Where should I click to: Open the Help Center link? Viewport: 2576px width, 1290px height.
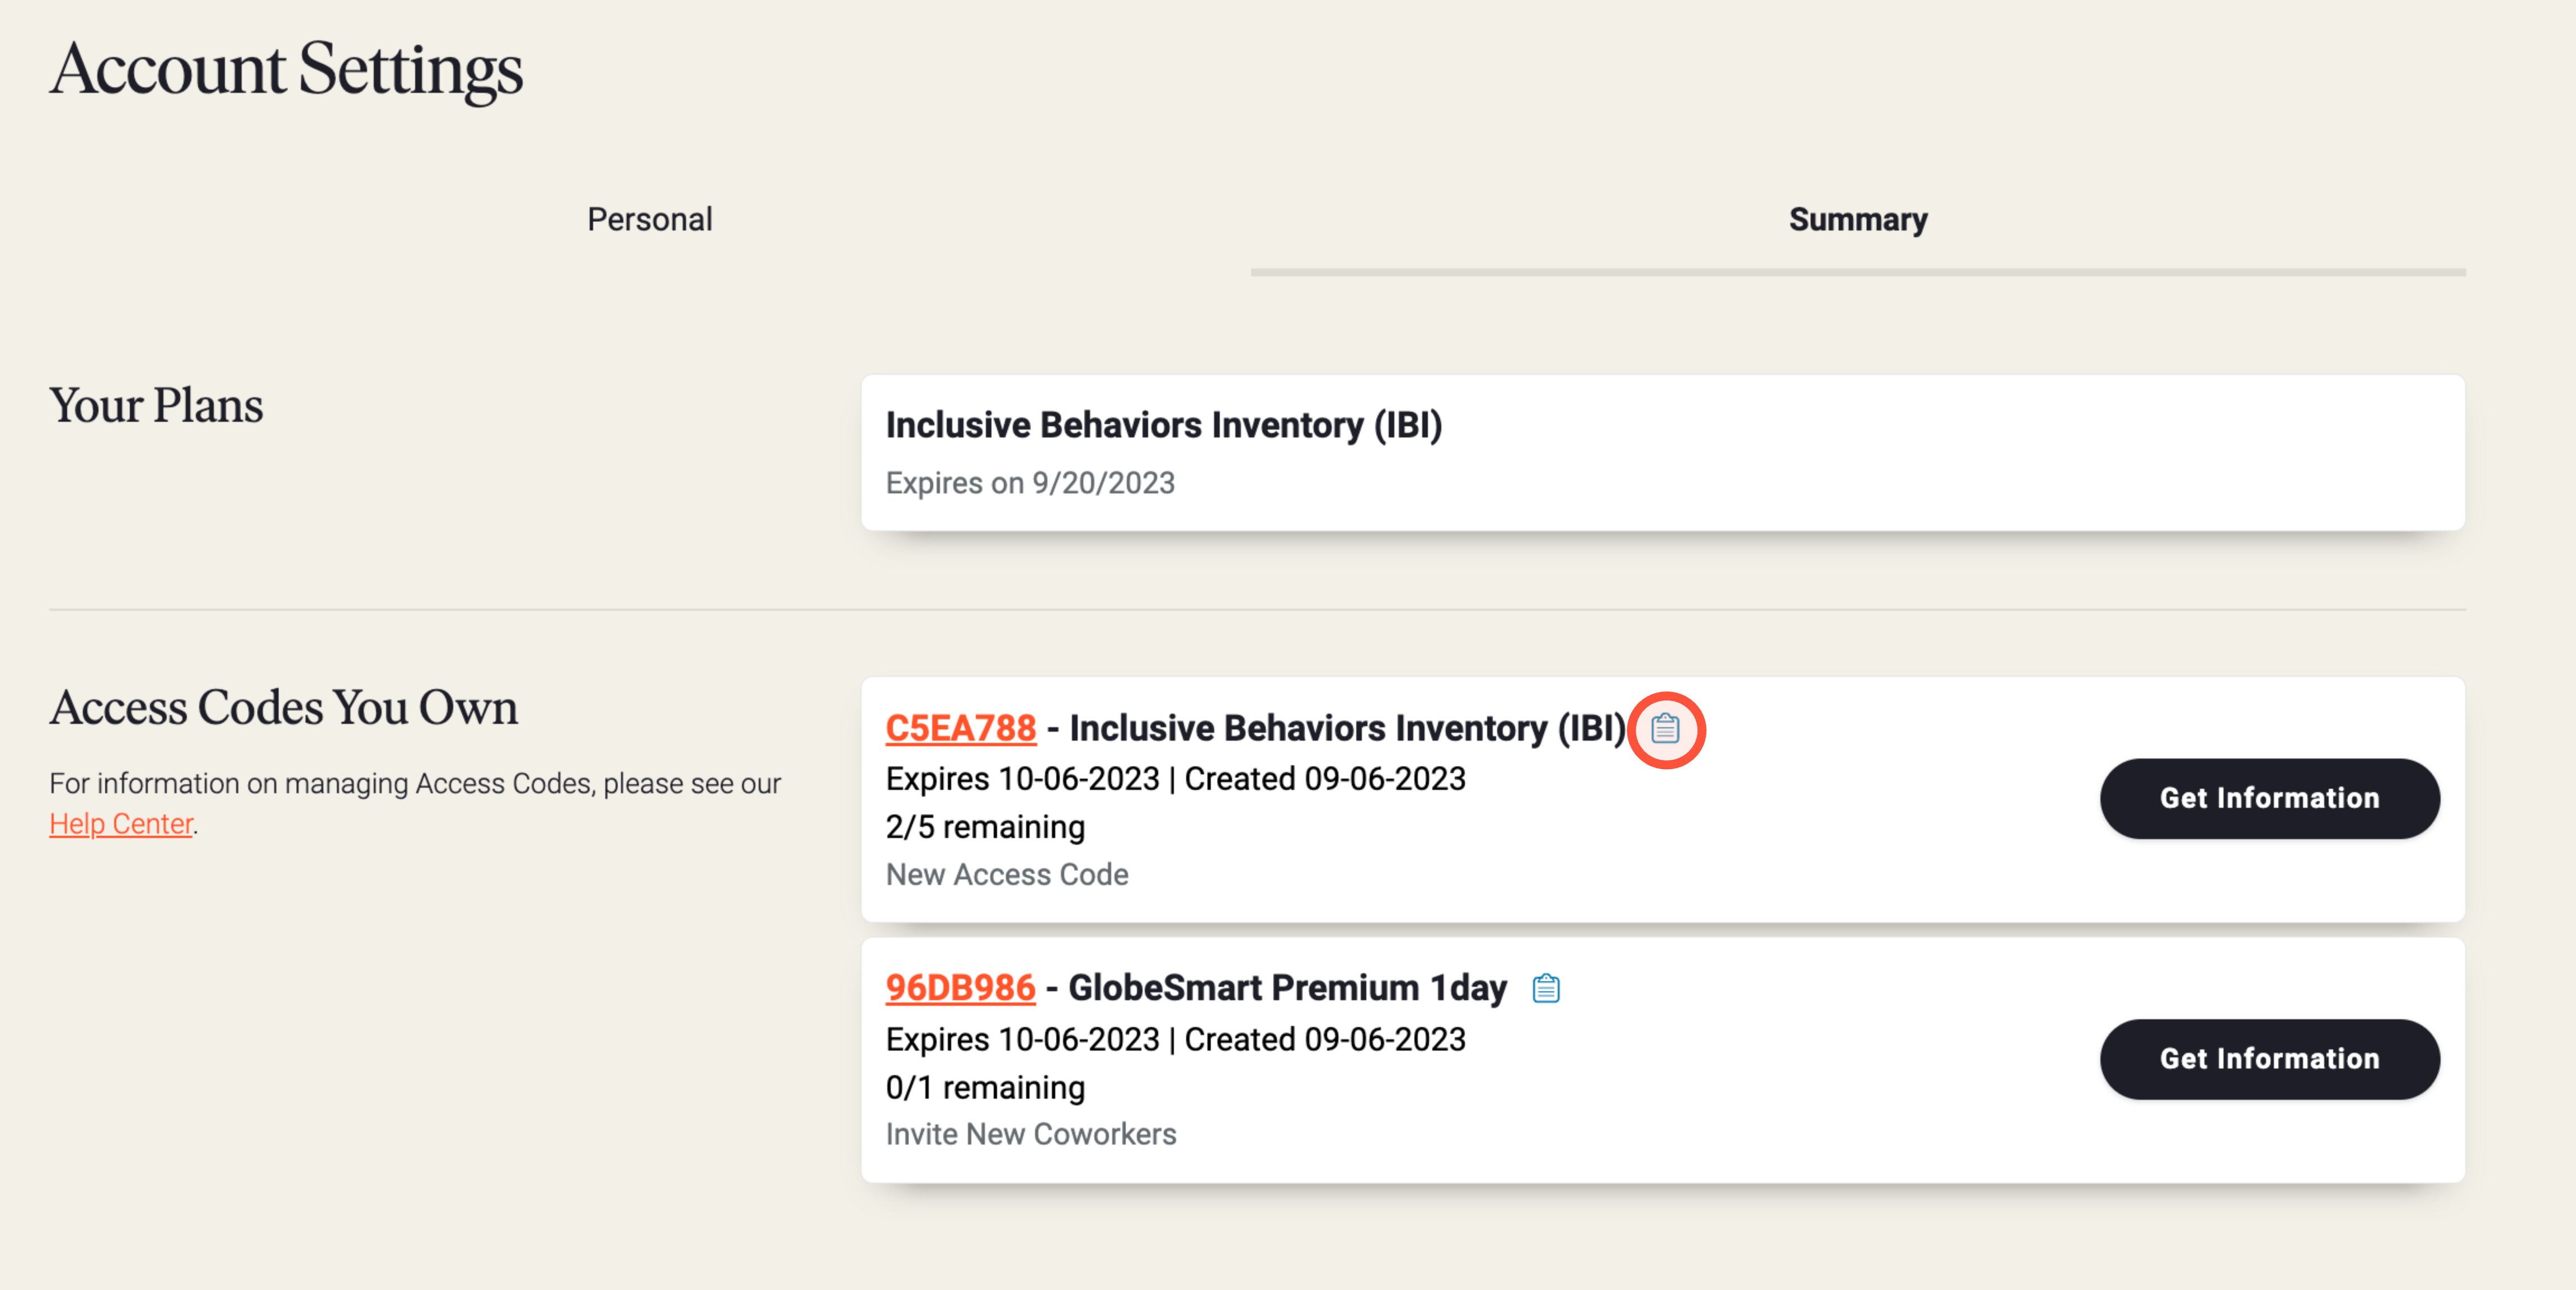[x=121, y=824]
